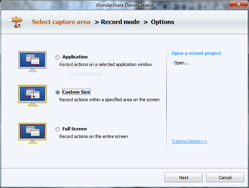Close the Wondershare DemoCreator window
This screenshot has height=188, width=249.
click(238, 4)
